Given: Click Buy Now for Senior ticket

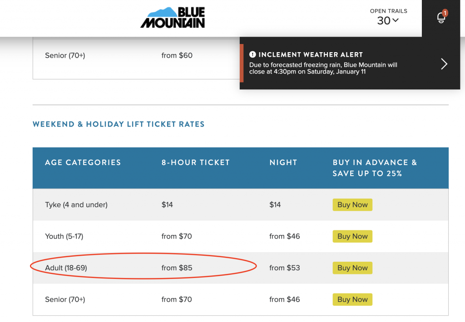Looking at the screenshot, I should tap(352, 299).
